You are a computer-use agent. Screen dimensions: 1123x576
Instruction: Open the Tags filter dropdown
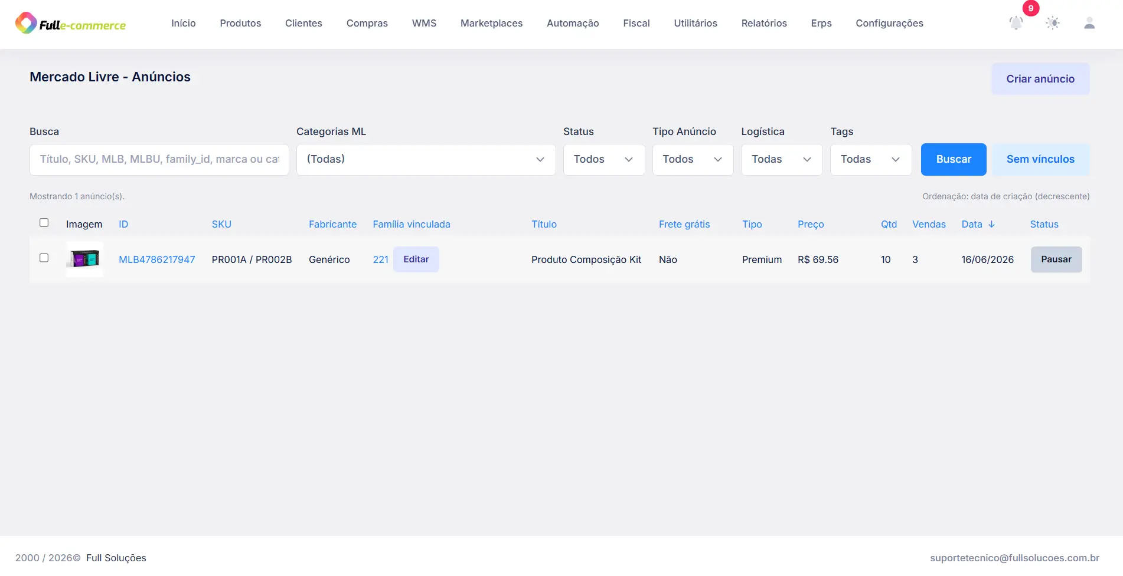(x=871, y=160)
